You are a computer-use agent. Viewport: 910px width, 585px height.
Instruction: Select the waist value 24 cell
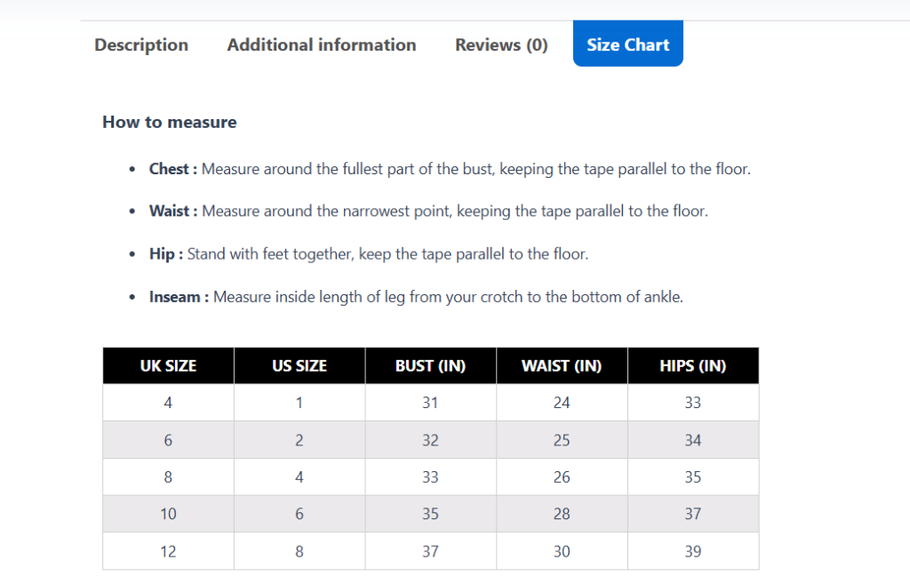(x=562, y=402)
